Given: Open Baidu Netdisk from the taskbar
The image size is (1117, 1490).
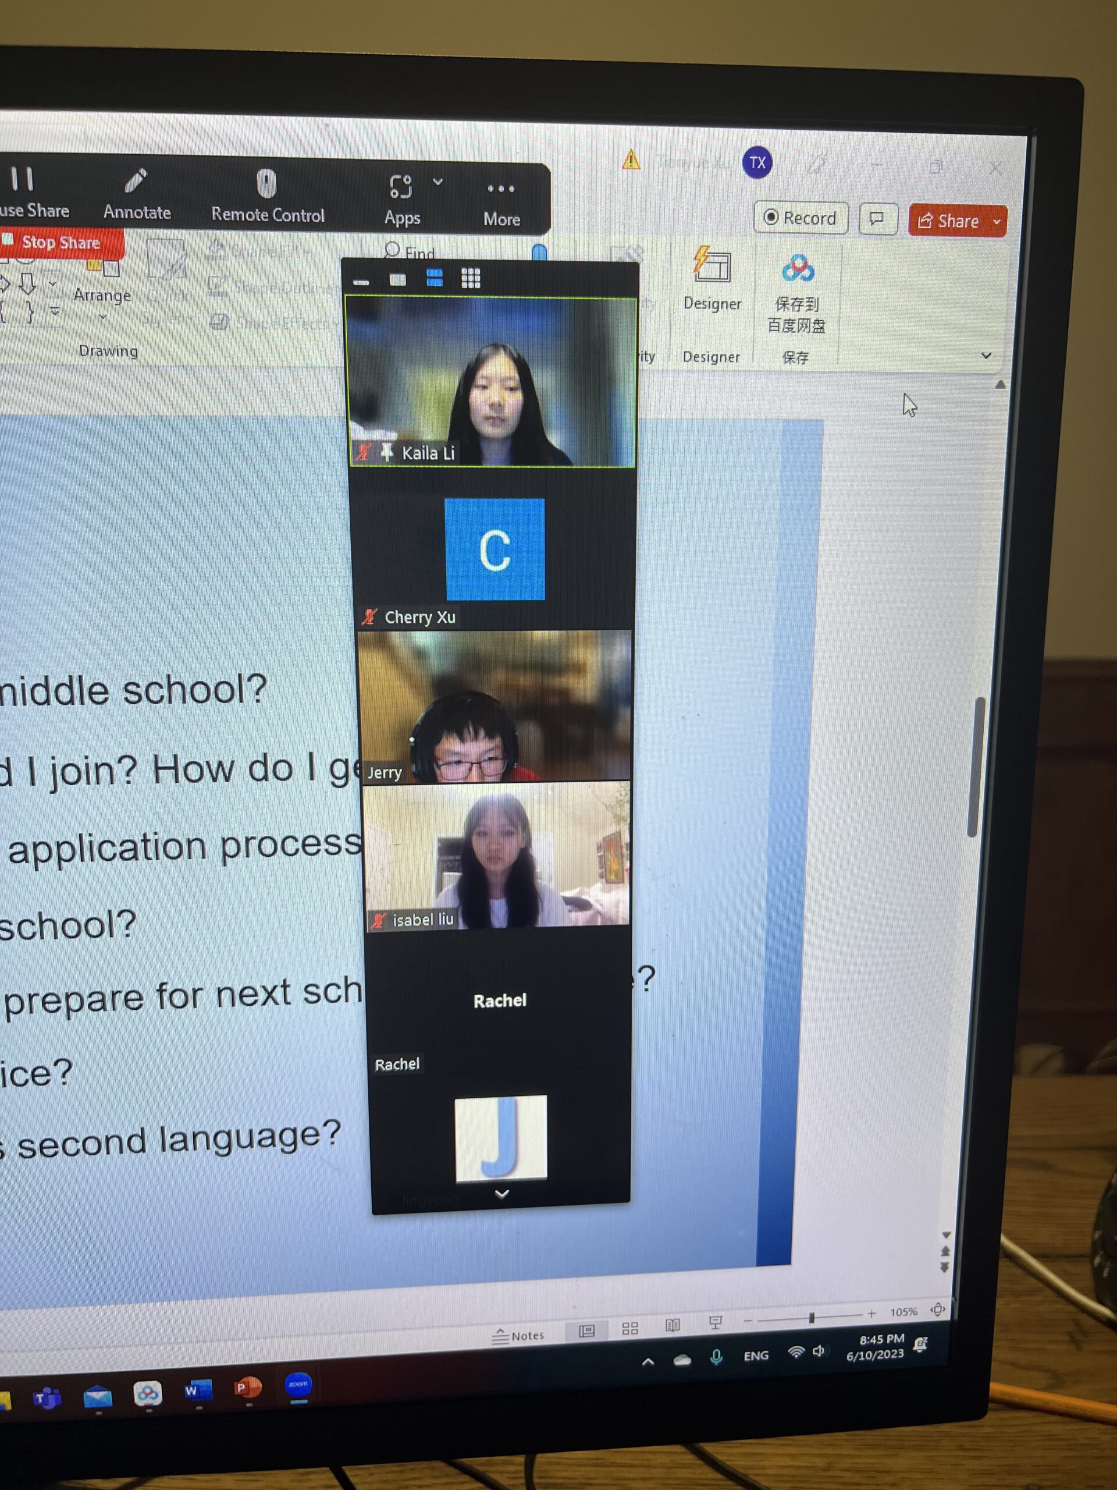Looking at the screenshot, I should pyautogui.click(x=147, y=1393).
